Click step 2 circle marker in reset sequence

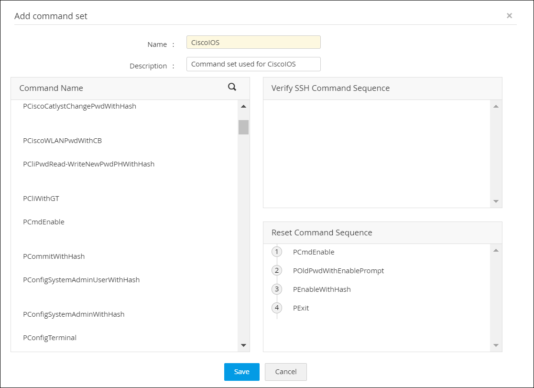(x=277, y=270)
